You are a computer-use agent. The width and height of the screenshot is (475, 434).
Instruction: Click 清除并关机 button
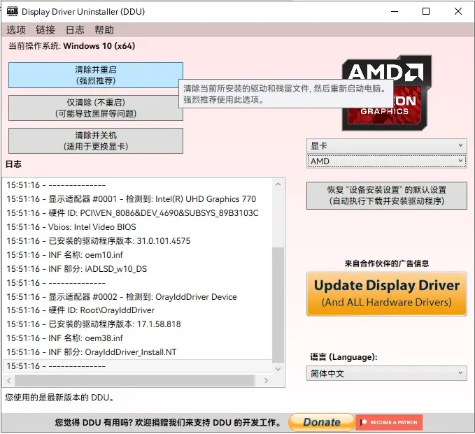pyautogui.click(x=96, y=140)
